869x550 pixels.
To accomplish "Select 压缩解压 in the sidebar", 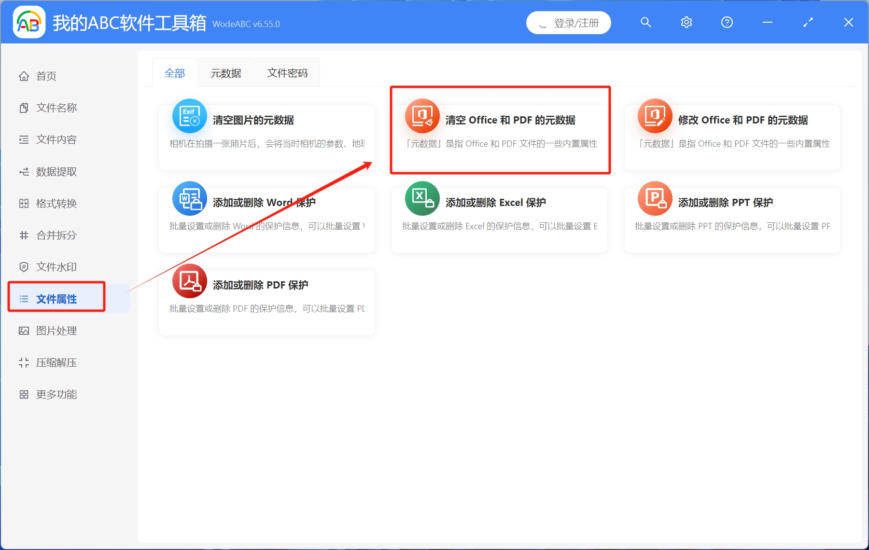I will tap(56, 362).
